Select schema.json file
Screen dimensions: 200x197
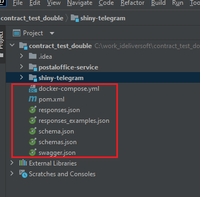(x=56, y=131)
